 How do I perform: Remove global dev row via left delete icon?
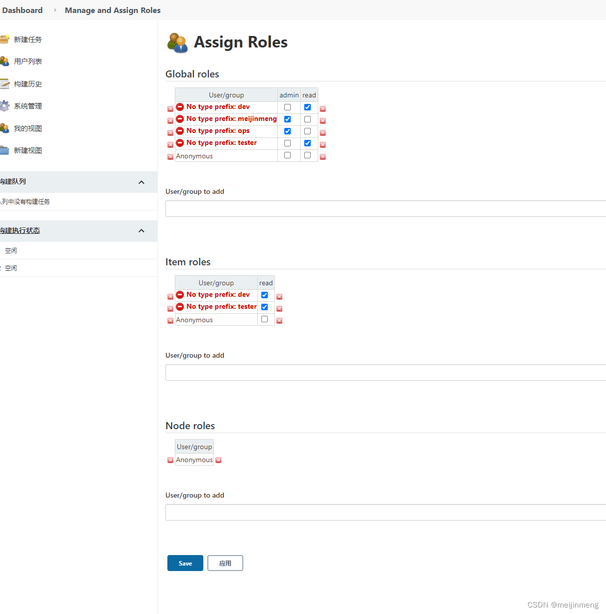[170, 108]
